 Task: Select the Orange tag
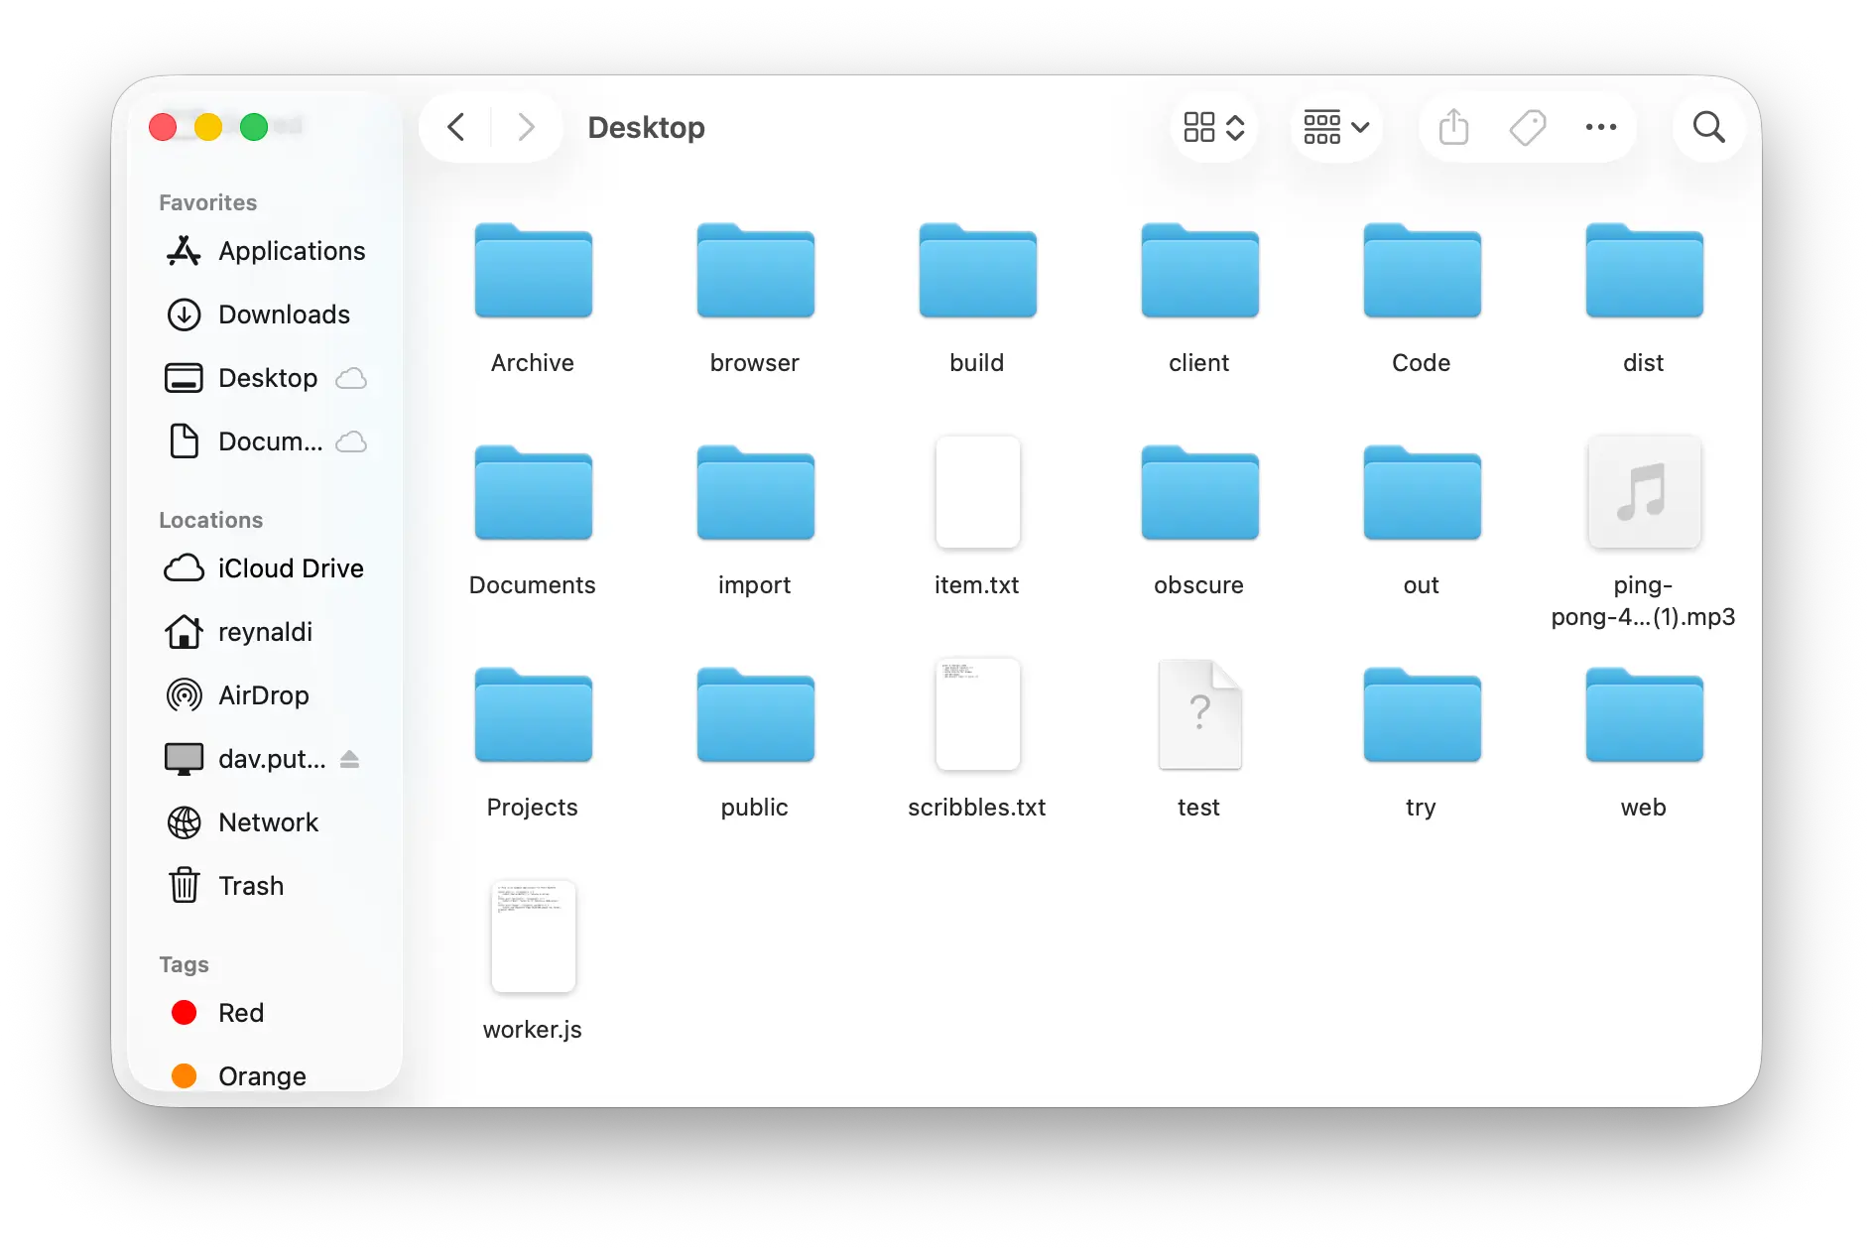tap(261, 1075)
